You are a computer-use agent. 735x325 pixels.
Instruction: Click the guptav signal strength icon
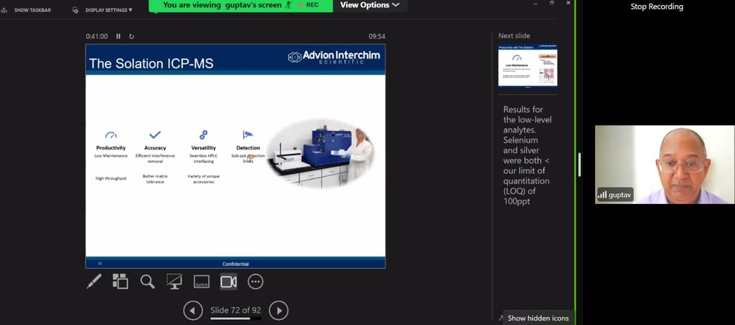602,195
